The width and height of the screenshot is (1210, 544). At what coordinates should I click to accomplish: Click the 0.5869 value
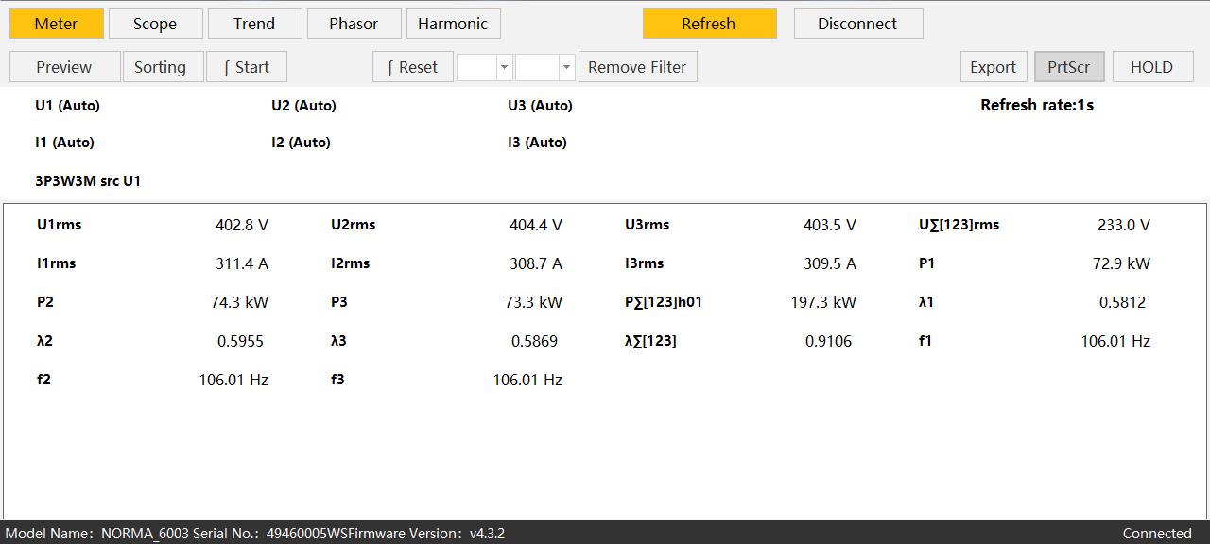tap(534, 341)
